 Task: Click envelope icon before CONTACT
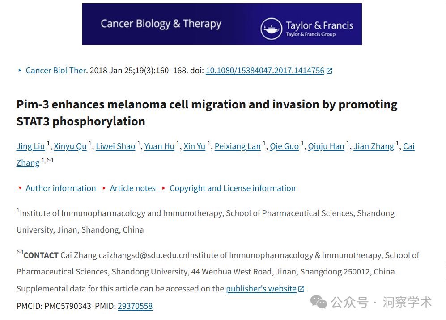(x=20, y=252)
